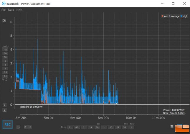Set the watts scale to 0.1

pyautogui.click(x=5, y=76)
